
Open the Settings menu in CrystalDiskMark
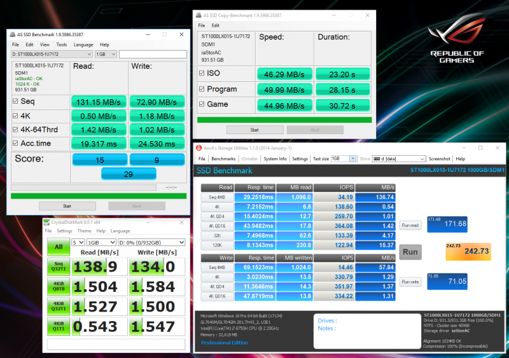64,231
